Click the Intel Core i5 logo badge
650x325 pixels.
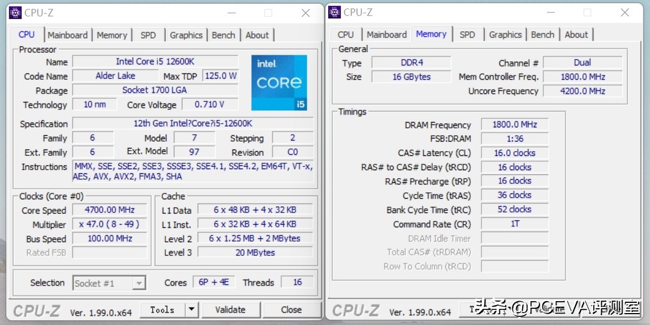[279, 82]
